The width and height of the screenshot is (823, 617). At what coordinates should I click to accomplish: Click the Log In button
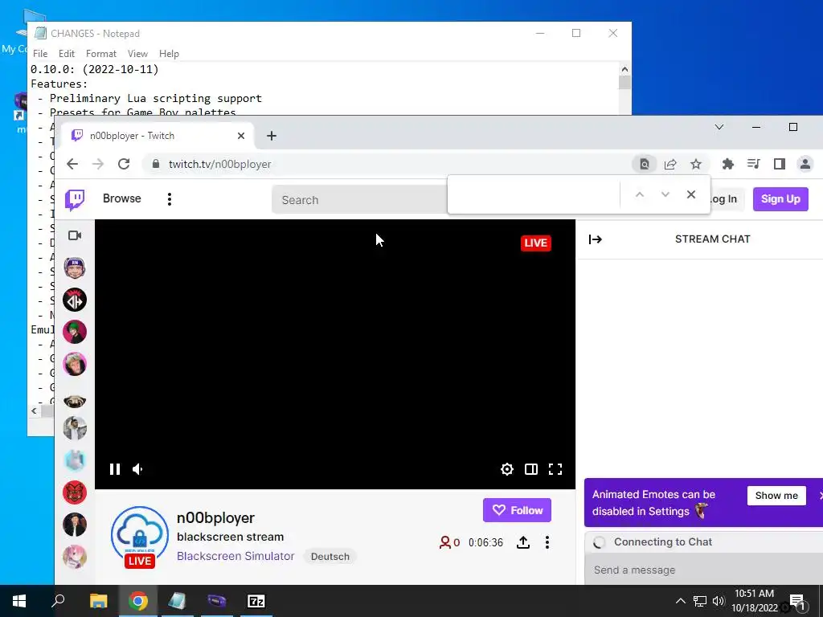coord(727,199)
